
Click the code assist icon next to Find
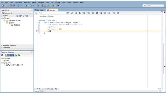[x=67, y=13]
